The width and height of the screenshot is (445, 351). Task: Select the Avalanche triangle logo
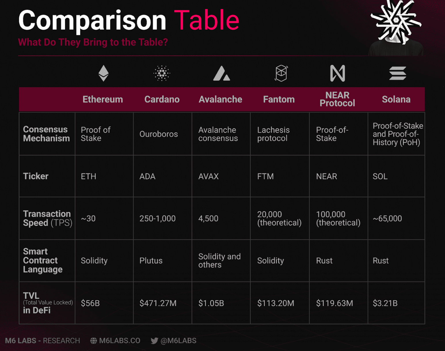tap(221, 73)
